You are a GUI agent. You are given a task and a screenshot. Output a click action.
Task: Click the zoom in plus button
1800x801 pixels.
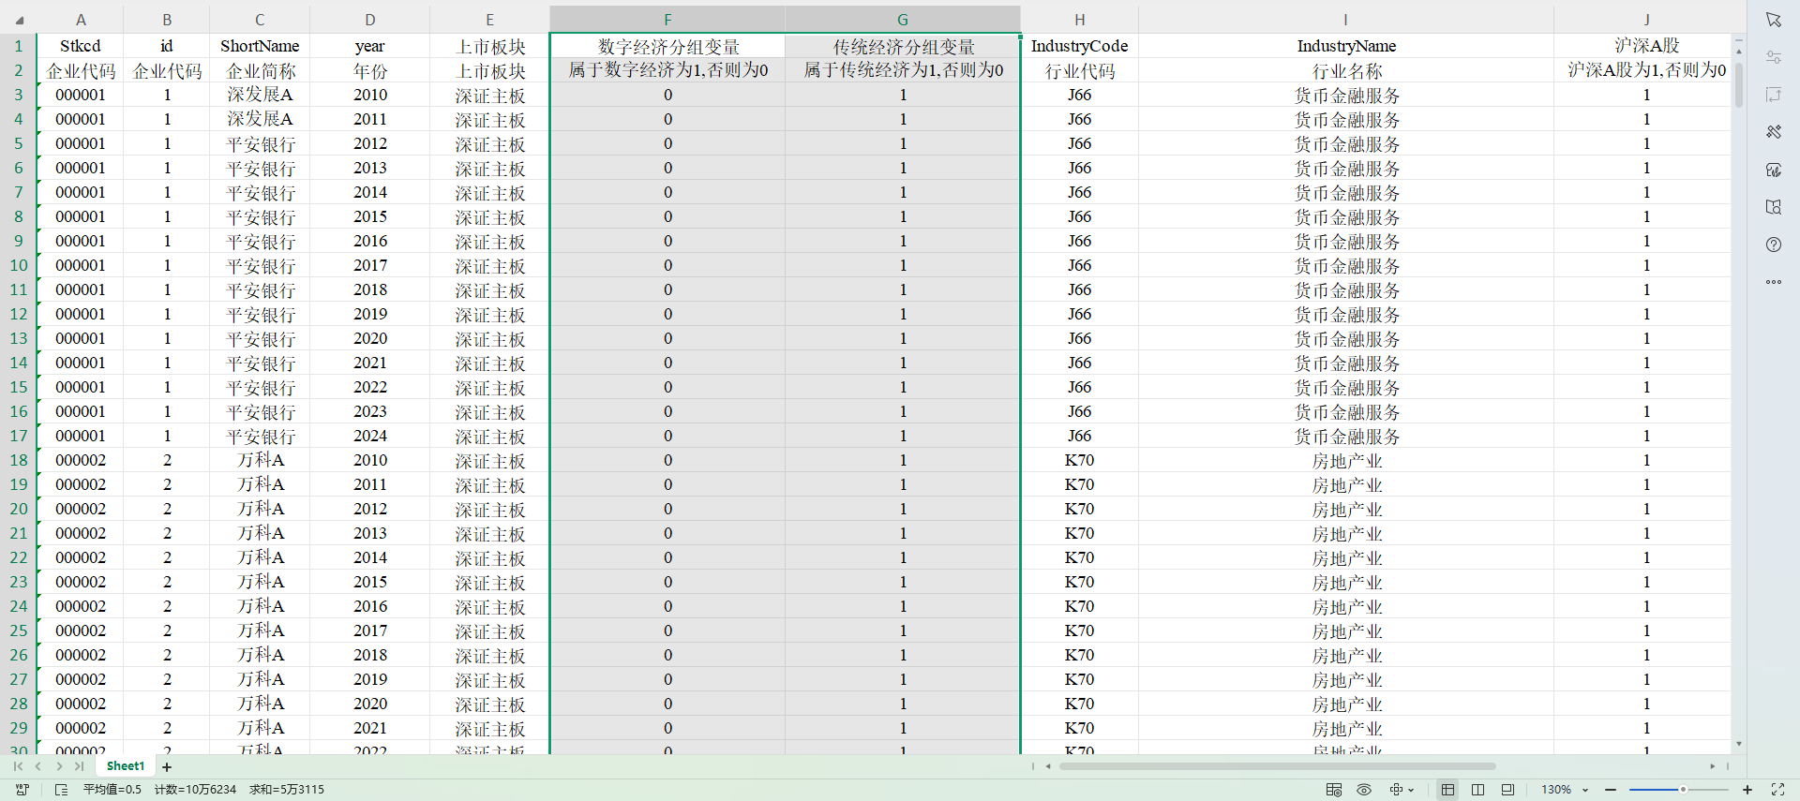(1747, 790)
